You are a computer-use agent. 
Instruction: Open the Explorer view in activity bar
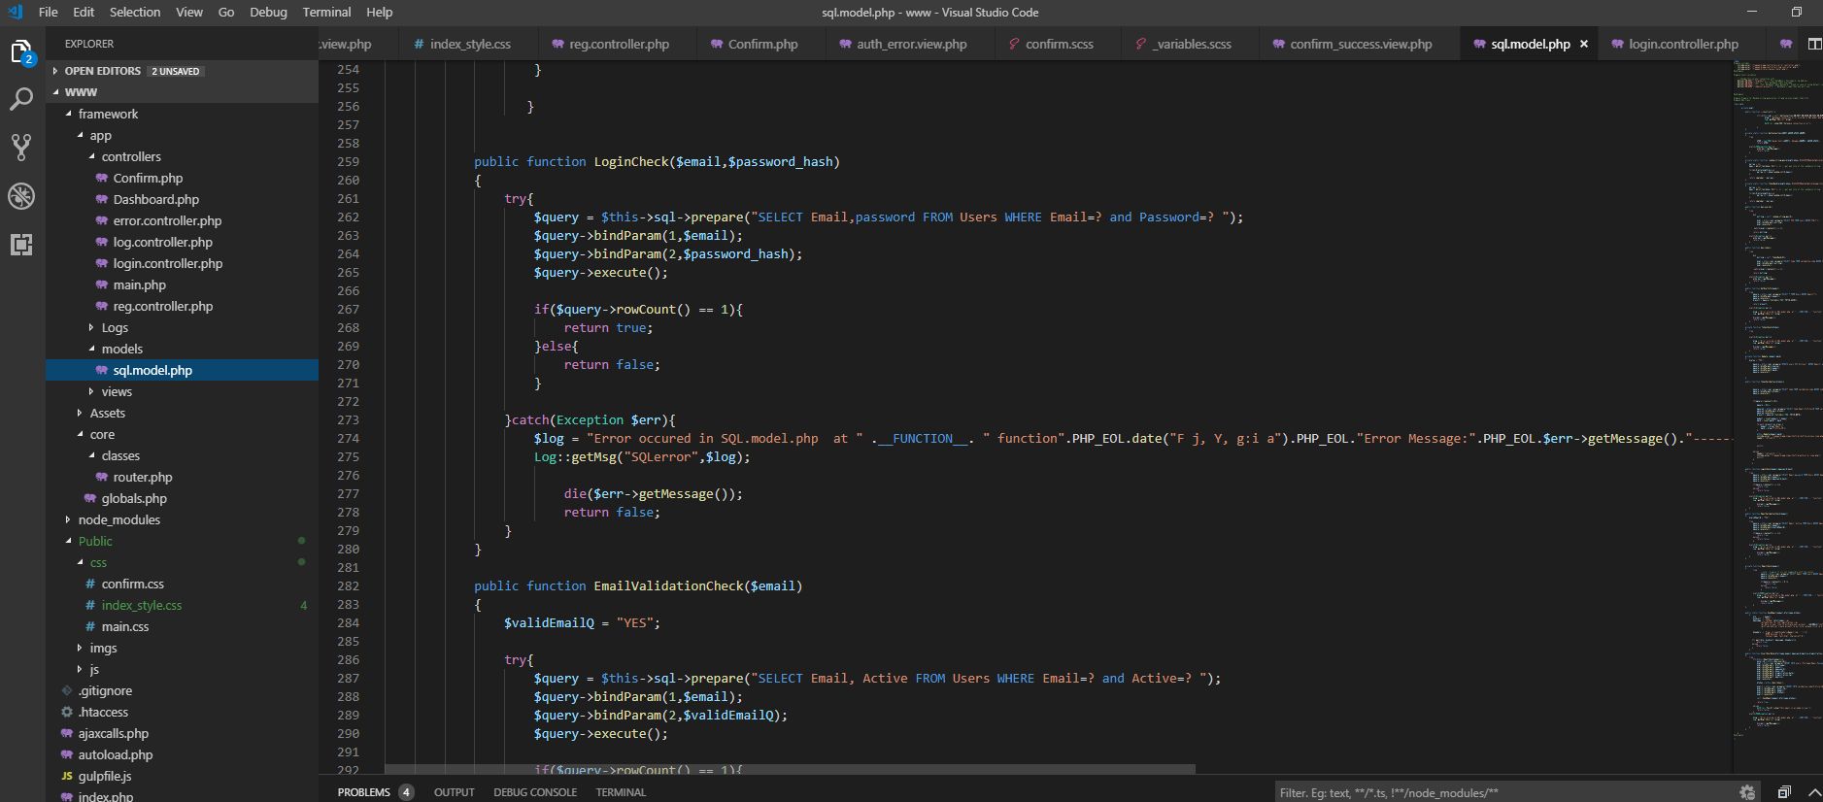click(x=21, y=51)
